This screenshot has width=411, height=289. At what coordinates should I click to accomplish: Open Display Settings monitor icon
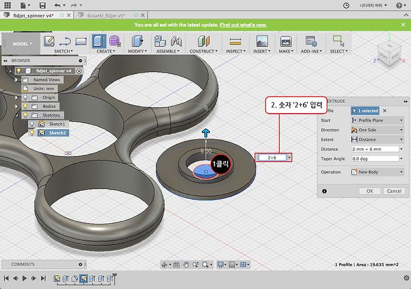point(221,264)
